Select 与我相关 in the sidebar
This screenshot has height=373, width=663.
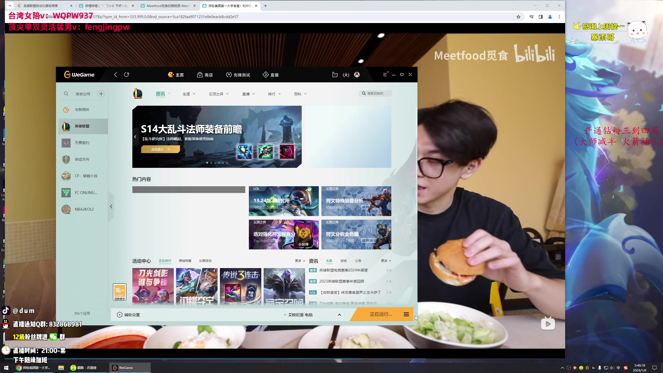83,110
